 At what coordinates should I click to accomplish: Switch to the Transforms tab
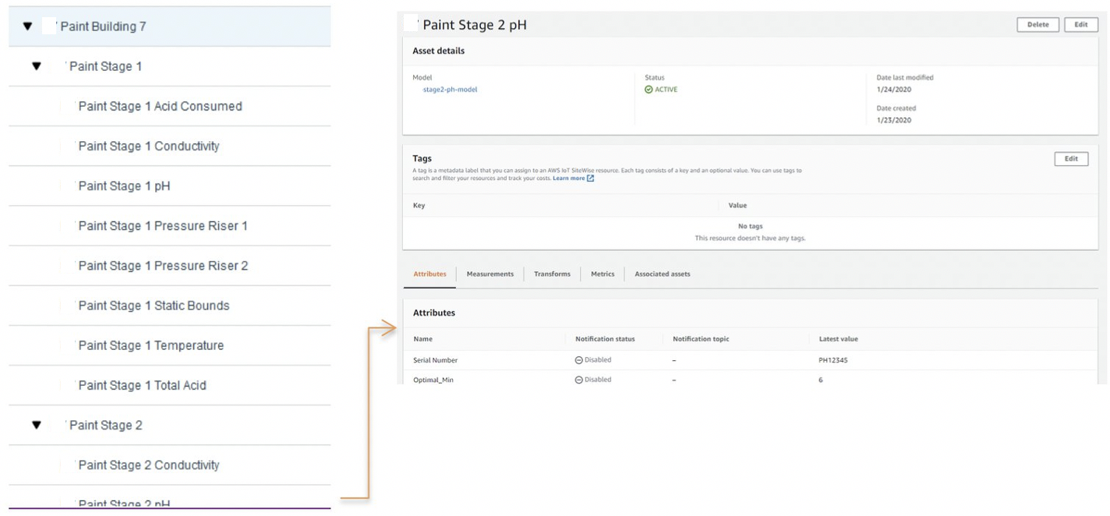point(552,274)
